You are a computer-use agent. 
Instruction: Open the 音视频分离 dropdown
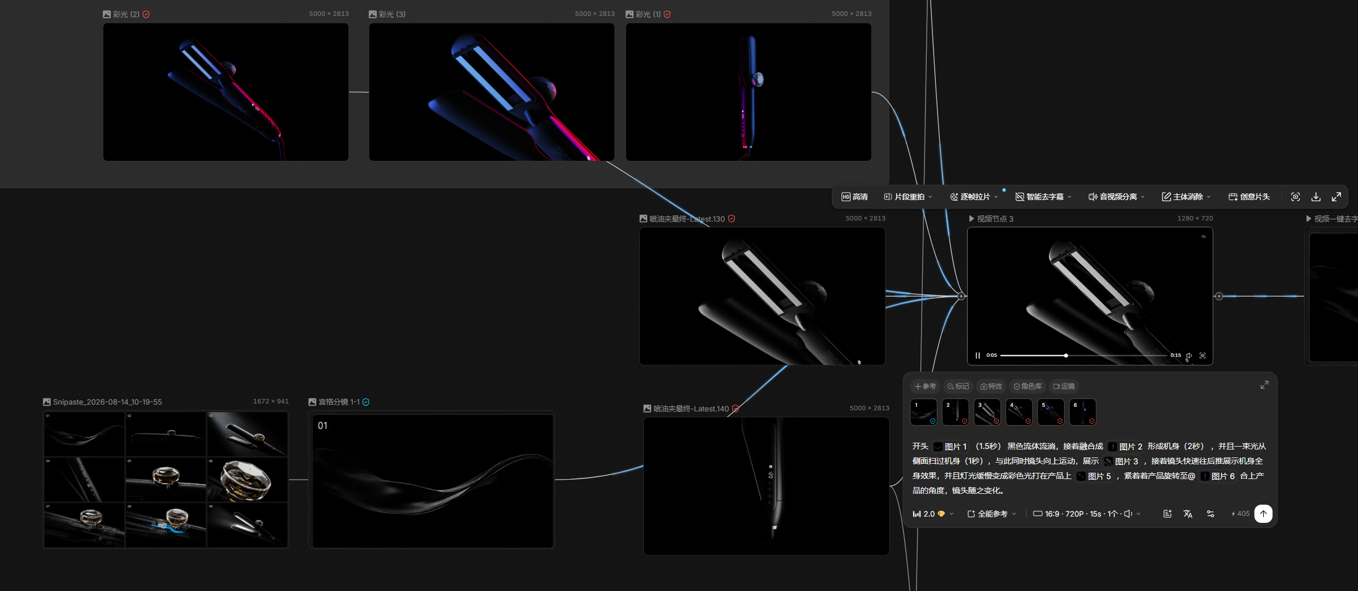pyautogui.click(x=1117, y=197)
